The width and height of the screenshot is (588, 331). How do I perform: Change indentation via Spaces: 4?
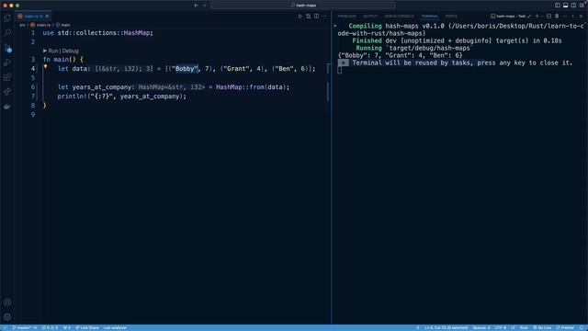[x=481, y=327]
